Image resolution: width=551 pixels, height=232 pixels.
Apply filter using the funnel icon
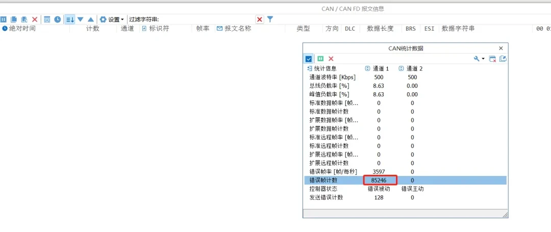[270, 19]
